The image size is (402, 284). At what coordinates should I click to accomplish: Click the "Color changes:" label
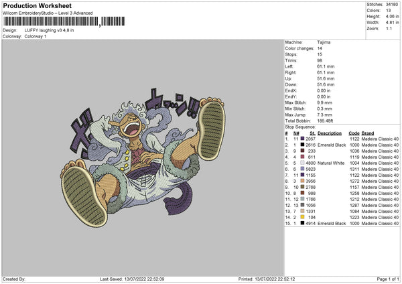pyautogui.click(x=299, y=48)
